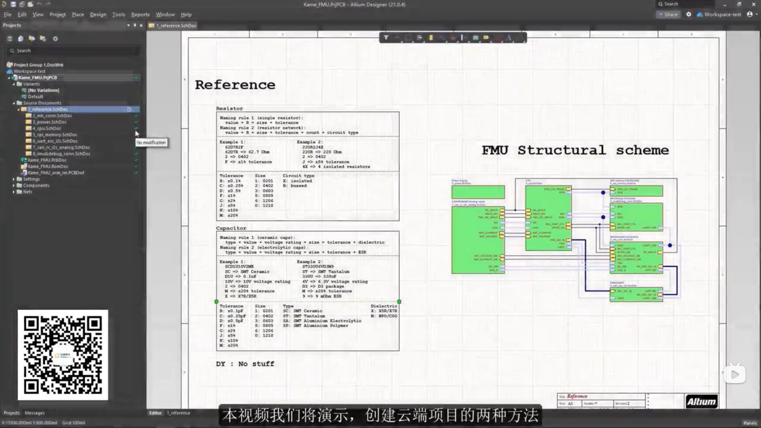Collapse the Kame_FMU.PrjPCB project node

click(10, 77)
